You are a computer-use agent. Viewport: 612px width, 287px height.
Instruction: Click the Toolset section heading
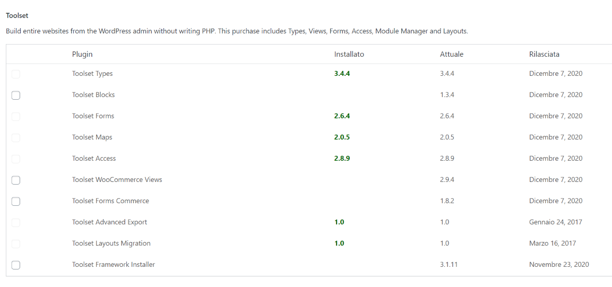(17, 16)
